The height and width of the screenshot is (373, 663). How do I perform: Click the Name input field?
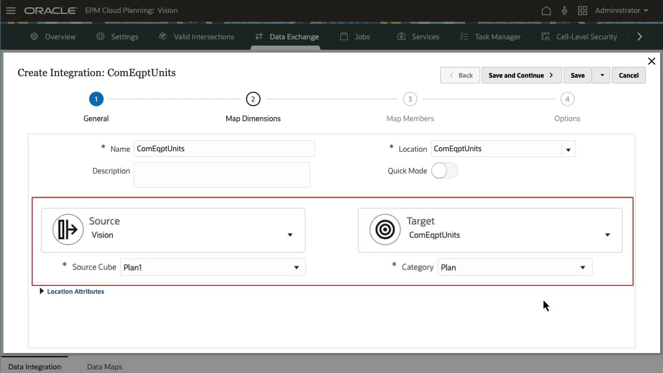[x=224, y=149]
